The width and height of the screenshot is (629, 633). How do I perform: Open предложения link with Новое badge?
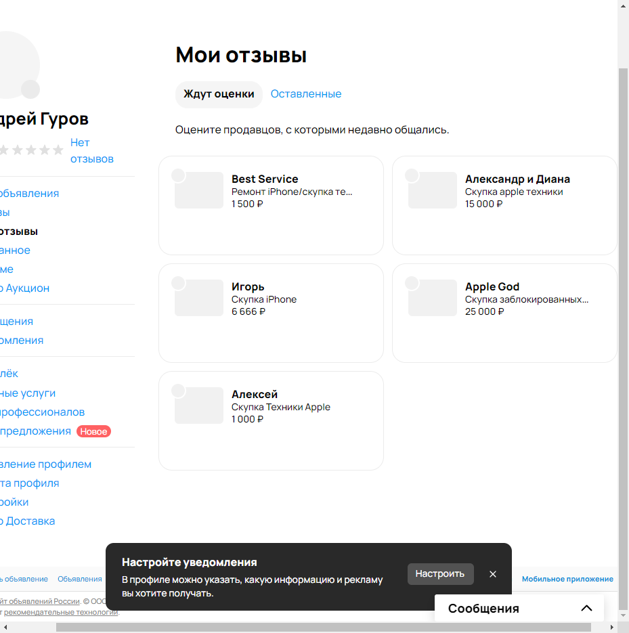click(x=35, y=431)
